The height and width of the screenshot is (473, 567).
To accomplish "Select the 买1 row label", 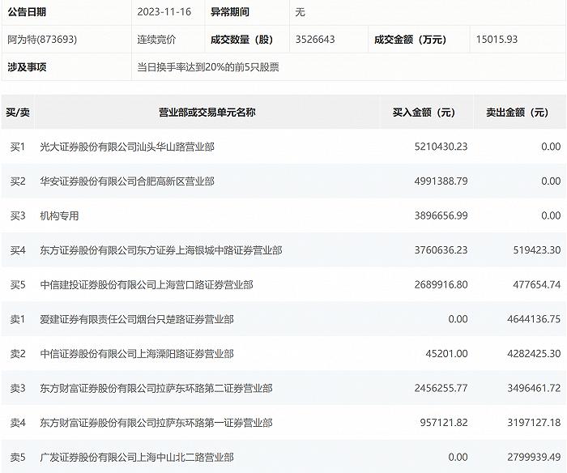I will click(x=18, y=147).
